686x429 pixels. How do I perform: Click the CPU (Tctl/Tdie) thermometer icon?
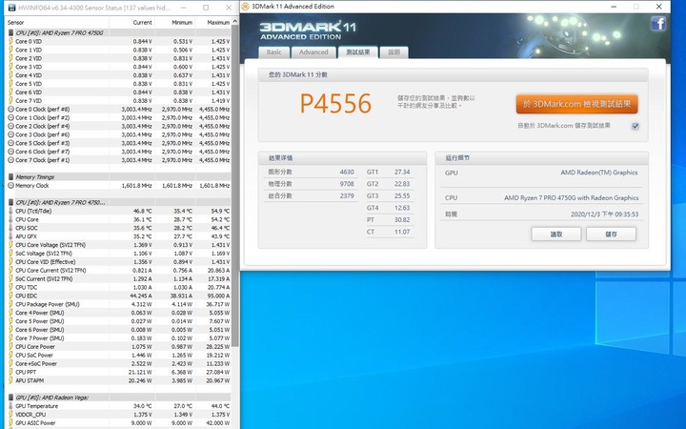pyautogui.click(x=10, y=211)
